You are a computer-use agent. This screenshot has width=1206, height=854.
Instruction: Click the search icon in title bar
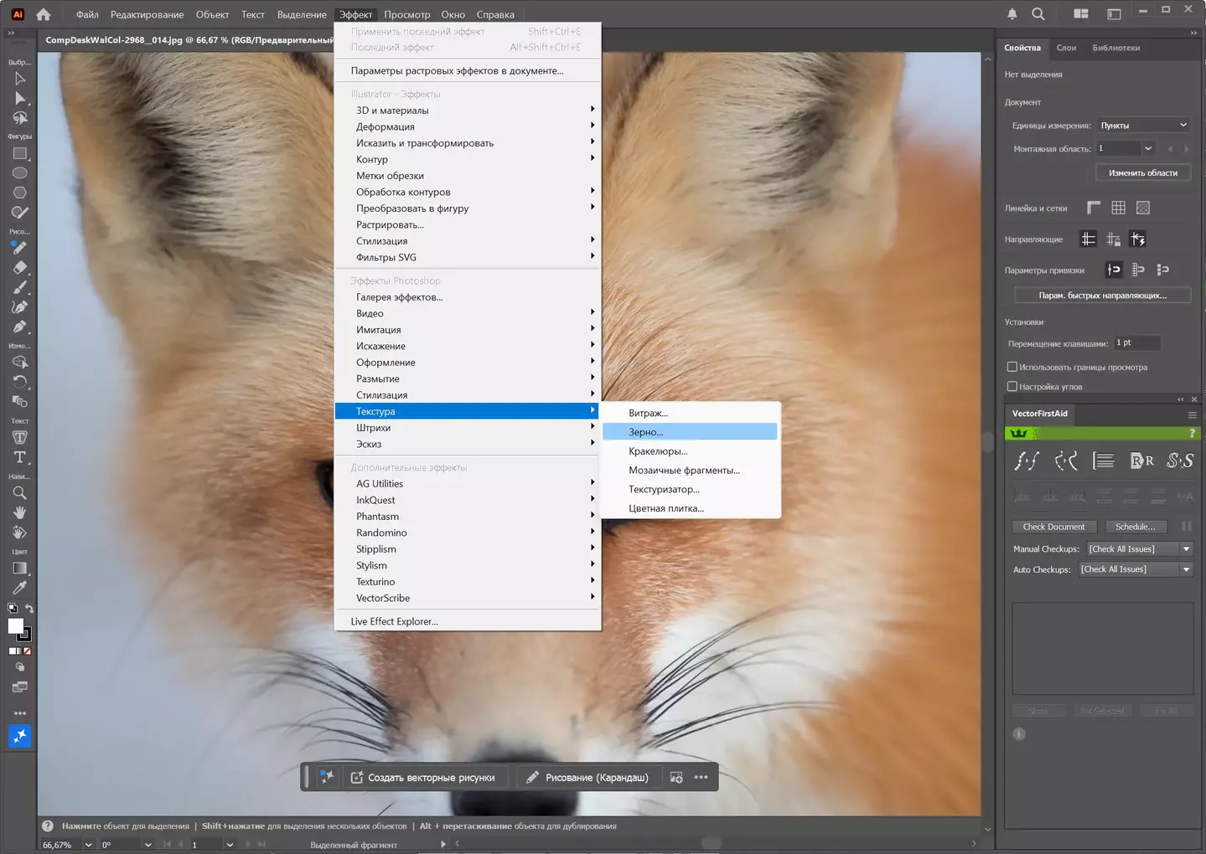(1038, 14)
